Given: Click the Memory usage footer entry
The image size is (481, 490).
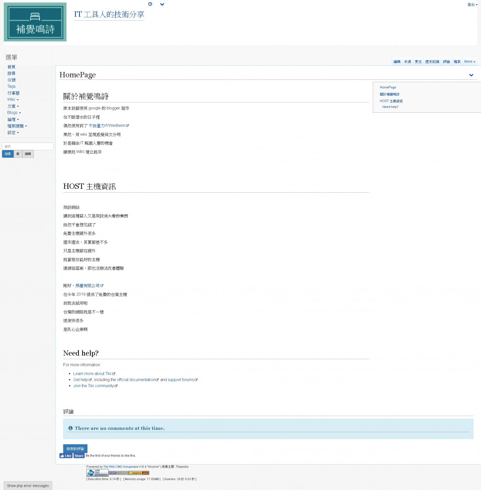Looking at the screenshot, I should click(142, 479).
